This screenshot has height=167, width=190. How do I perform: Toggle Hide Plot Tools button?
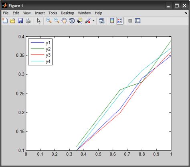pyautogui.click(x=130, y=21)
